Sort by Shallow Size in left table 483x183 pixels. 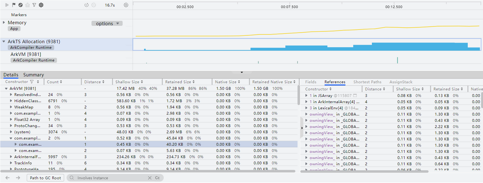click(x=129, y=82)
